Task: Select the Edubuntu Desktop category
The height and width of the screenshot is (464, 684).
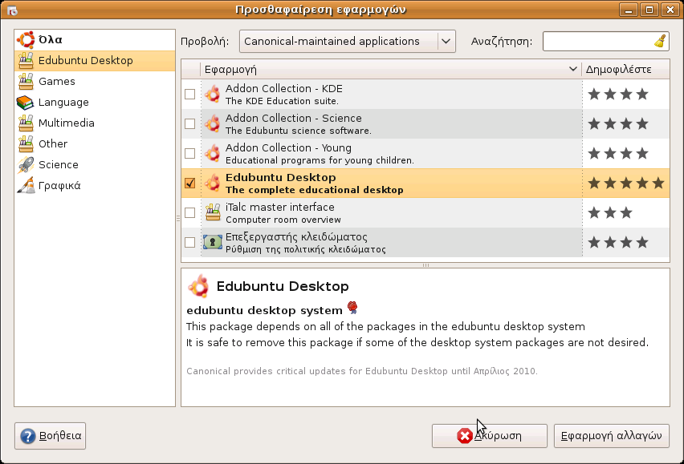Action: click(x=95, y=60)
